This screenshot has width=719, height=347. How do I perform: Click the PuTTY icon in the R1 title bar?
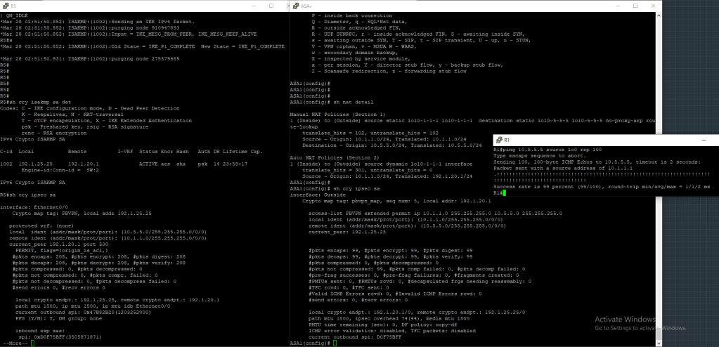[498, 141]
